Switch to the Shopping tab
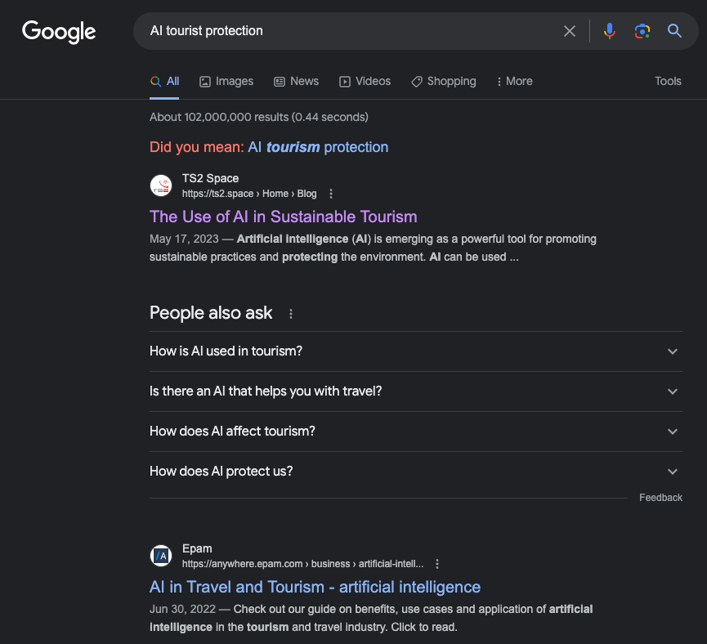The width and height of the screenshot is (707, 644). (x=444, y=81)
